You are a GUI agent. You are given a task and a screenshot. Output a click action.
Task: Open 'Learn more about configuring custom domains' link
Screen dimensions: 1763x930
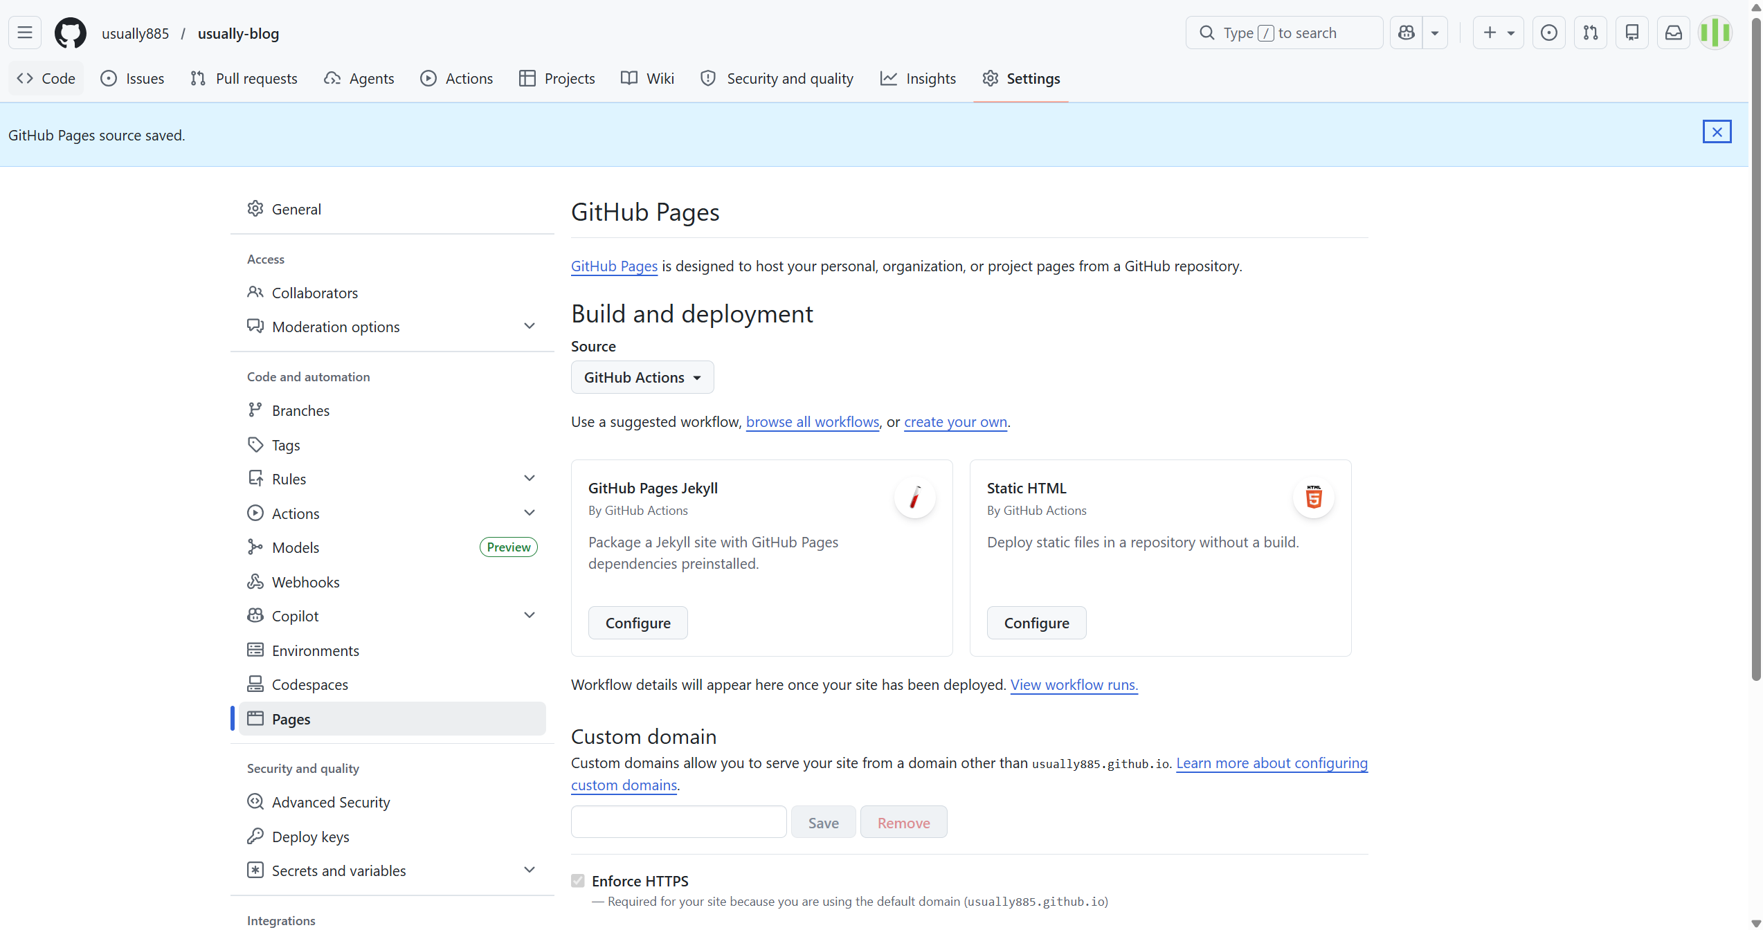(x=1272, y=763)
